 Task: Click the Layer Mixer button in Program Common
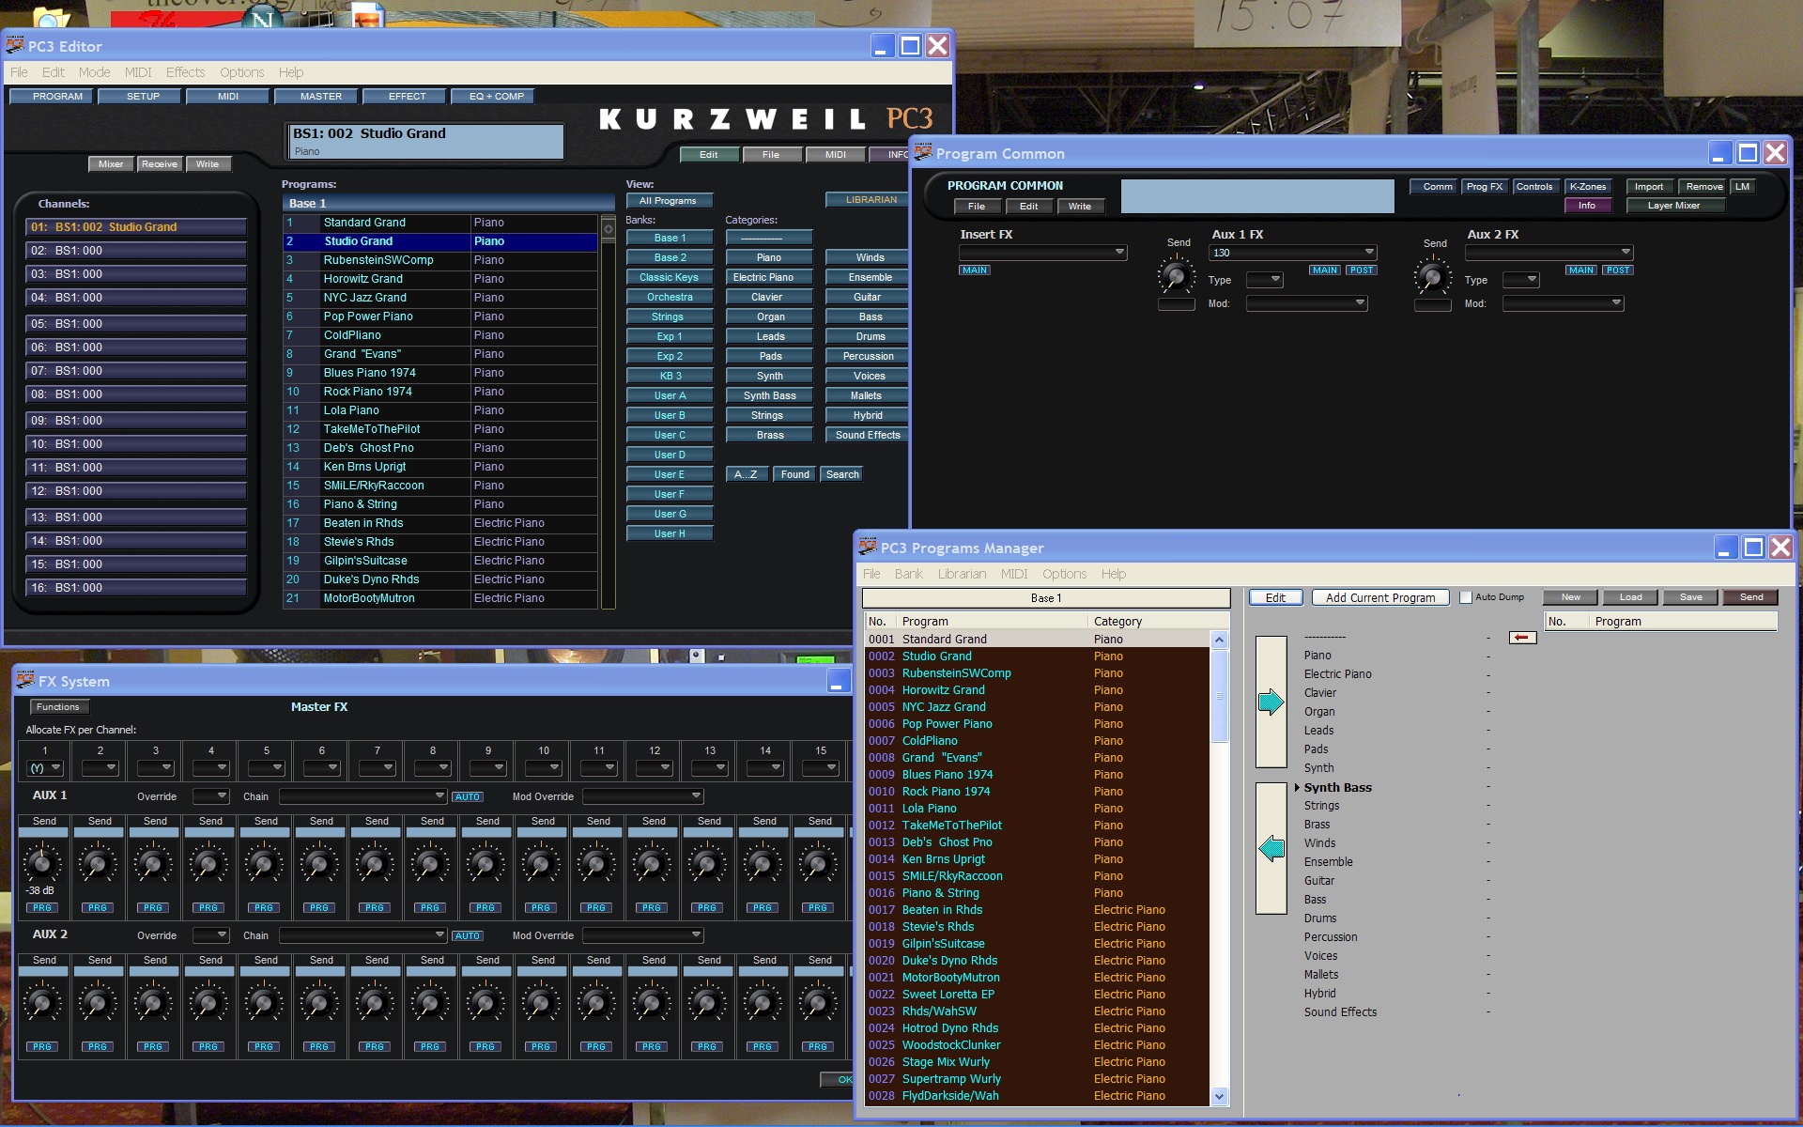click(1673, 206)
